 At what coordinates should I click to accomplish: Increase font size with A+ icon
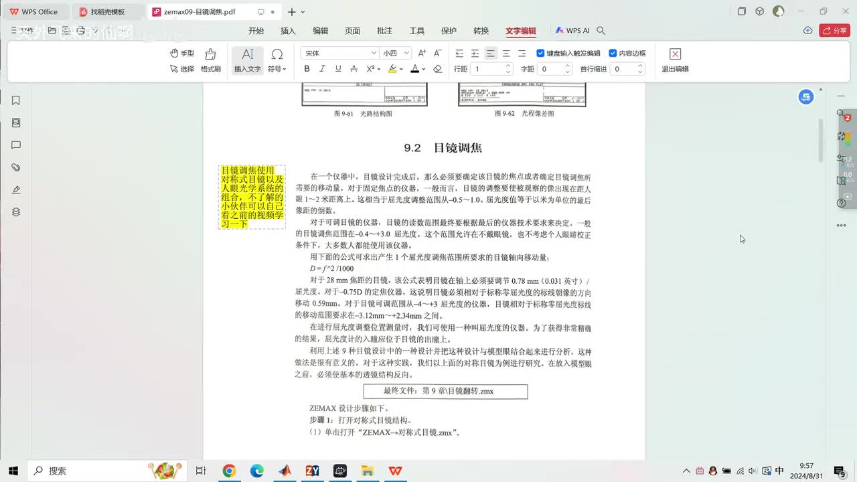click(x=422, y=53)
